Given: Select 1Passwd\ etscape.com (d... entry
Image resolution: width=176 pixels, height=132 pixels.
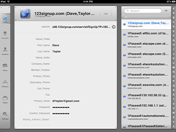Looking at the screenshot, I should 146,45.
